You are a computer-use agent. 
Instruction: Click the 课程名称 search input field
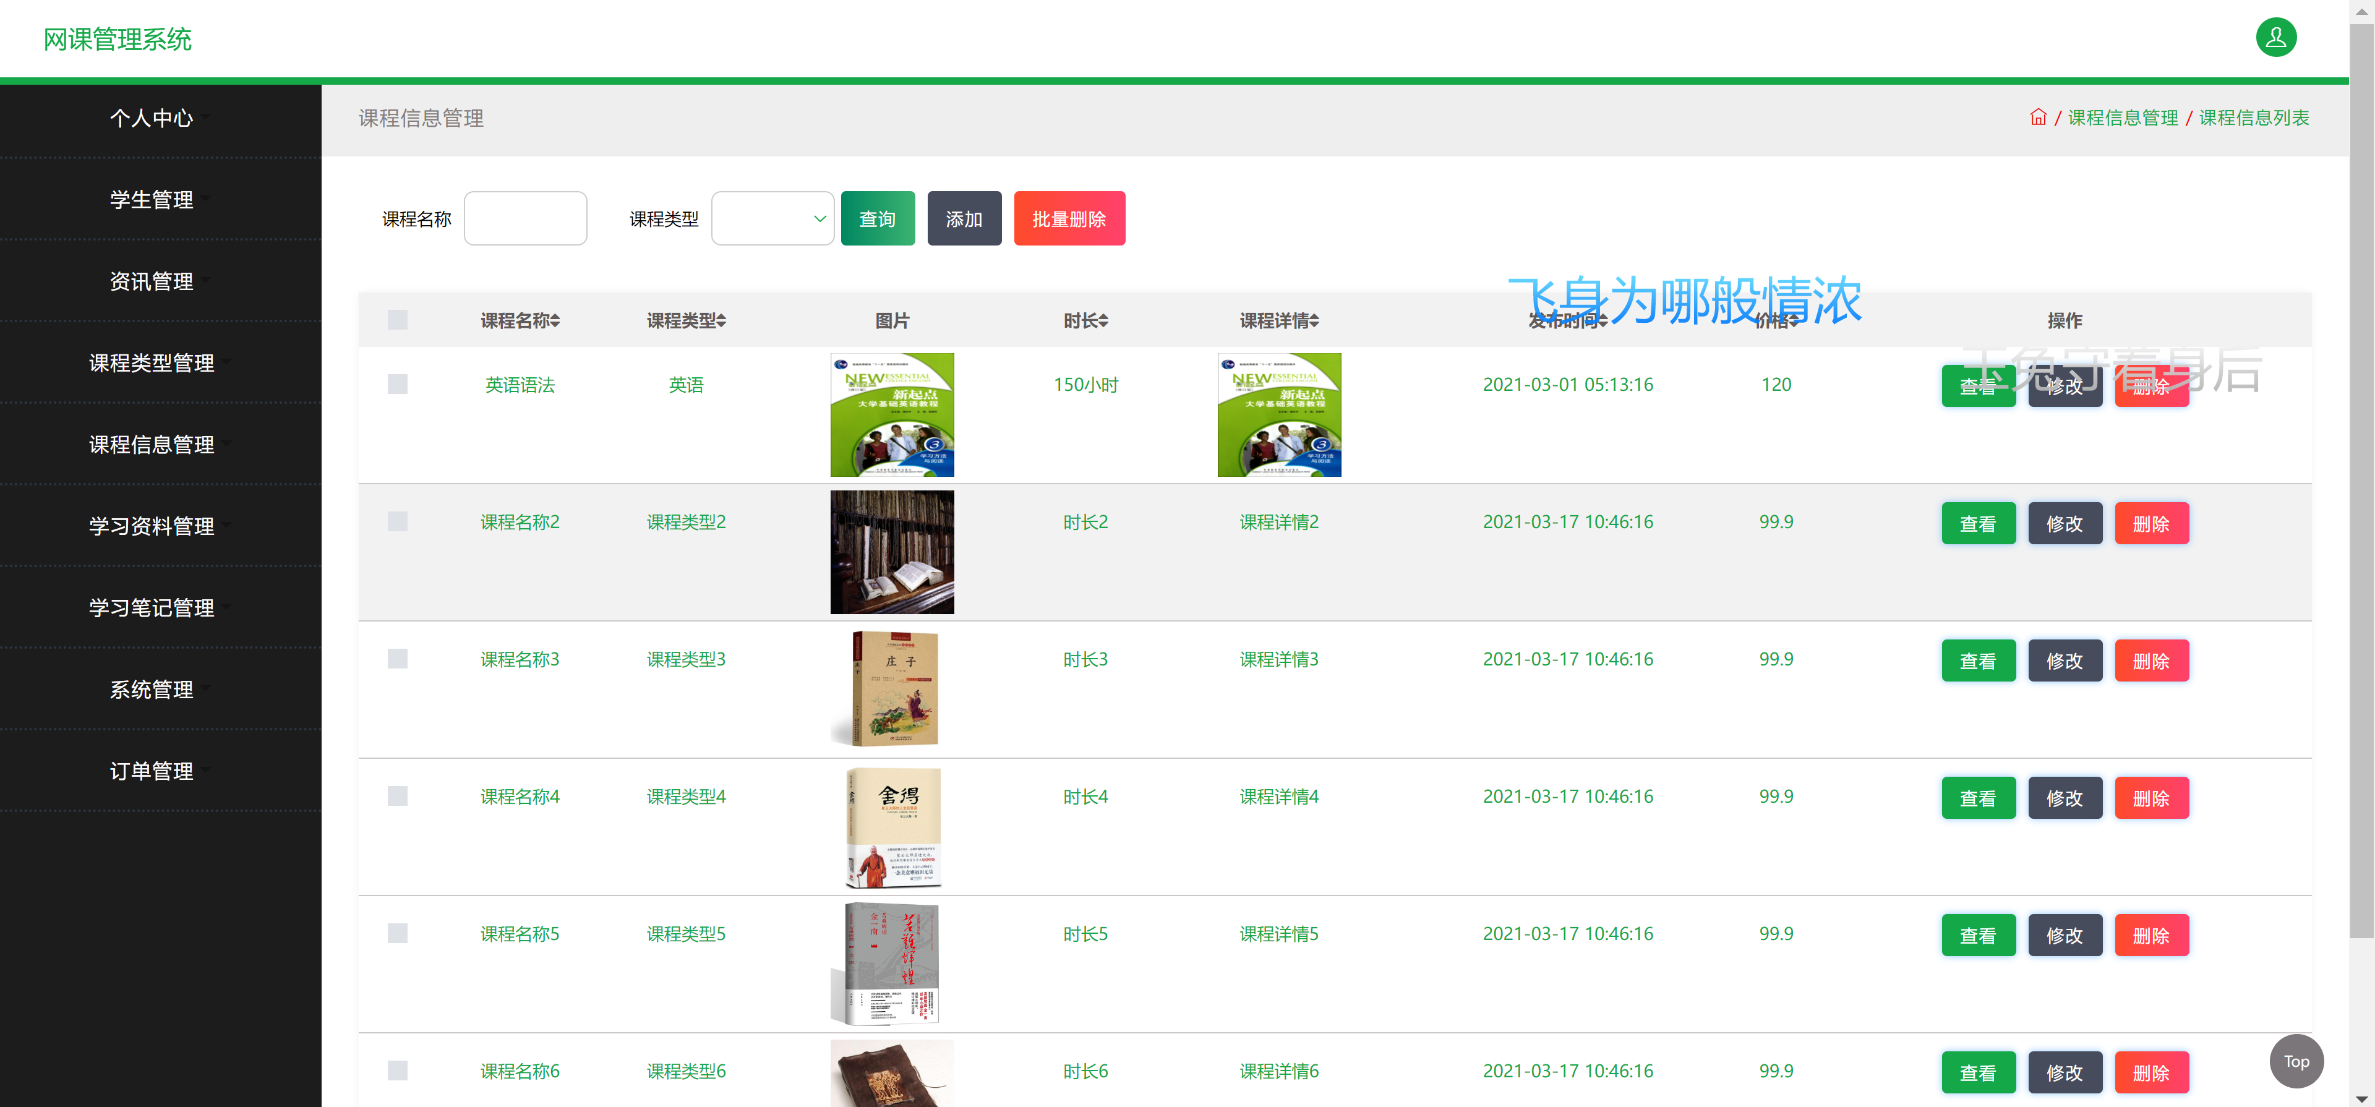click(524, 218)
